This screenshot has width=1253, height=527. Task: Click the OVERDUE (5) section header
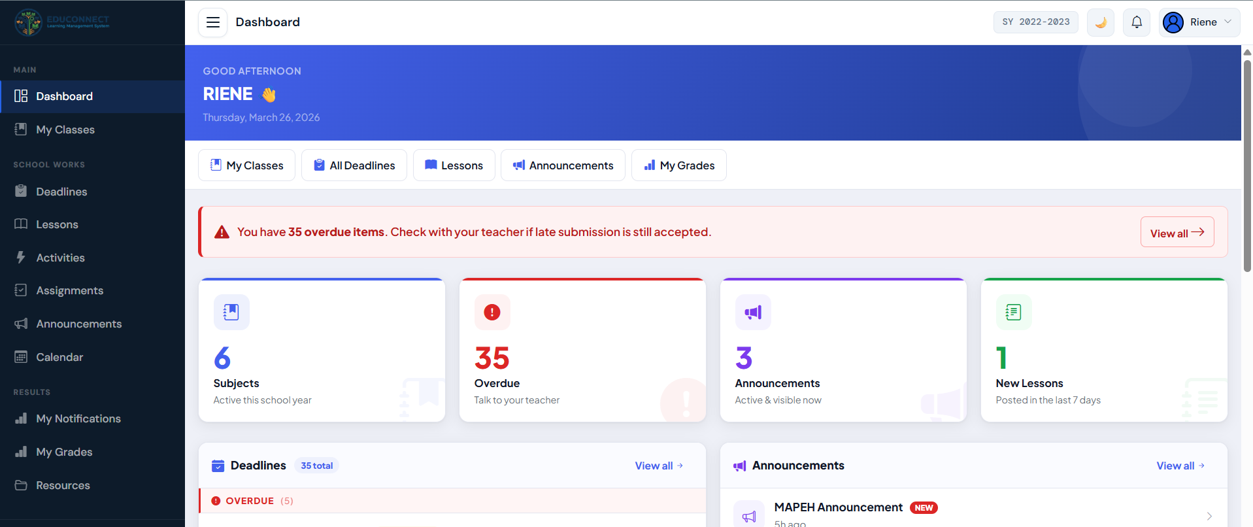pyautogui.click(x=452, y=501)
